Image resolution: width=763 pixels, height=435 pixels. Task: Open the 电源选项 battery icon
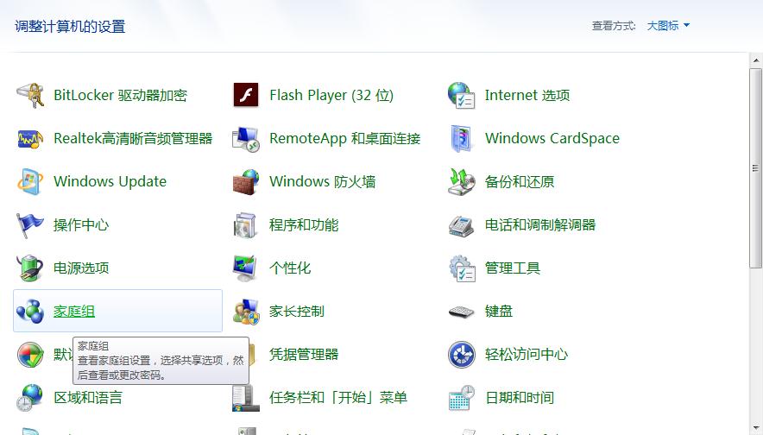[x=30, y=268]
